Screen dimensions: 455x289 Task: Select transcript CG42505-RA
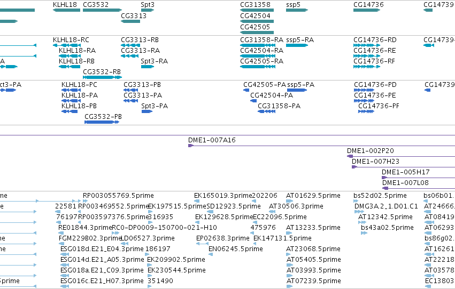[258, 67]
